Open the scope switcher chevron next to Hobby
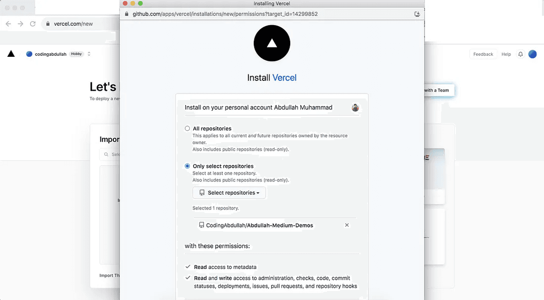 pos(89,54)
